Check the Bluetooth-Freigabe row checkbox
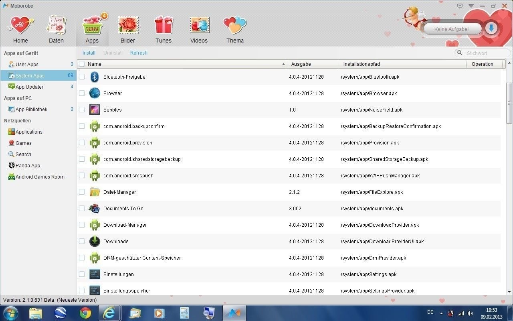The width and height of the screenshot is (513, 321). (x=82, y=77)
